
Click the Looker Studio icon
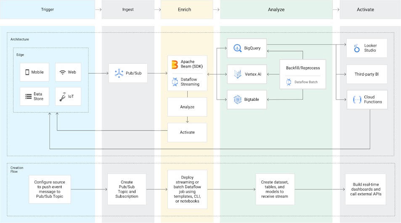[x=357, y=48]
